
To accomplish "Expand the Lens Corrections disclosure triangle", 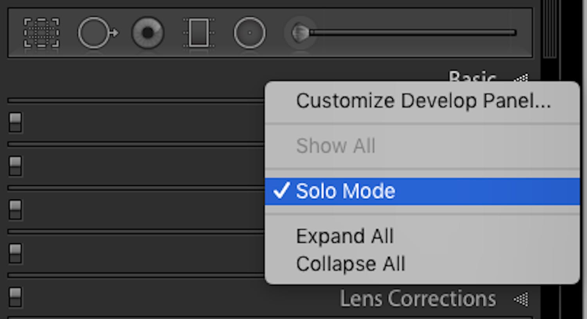I will tap(521, 300).
